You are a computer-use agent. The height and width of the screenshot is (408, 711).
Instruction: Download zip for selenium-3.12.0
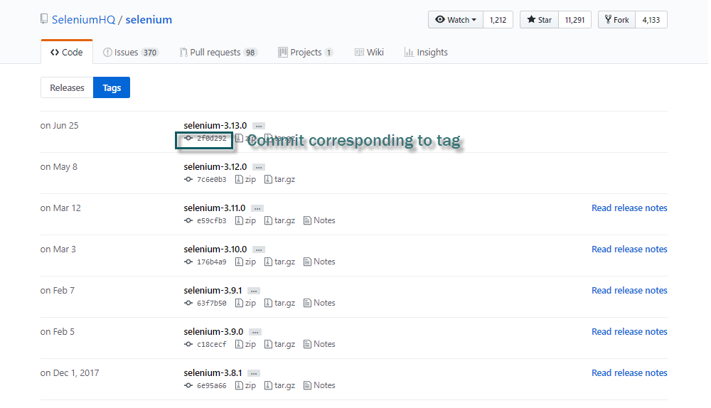[246, 180]
